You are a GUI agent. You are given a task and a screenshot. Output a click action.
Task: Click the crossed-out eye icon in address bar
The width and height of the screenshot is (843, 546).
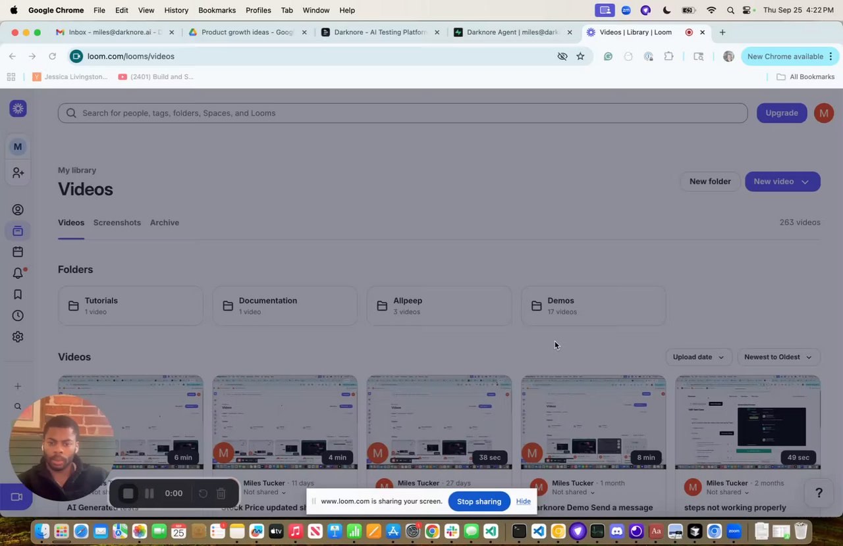click(x=562, y=57)
